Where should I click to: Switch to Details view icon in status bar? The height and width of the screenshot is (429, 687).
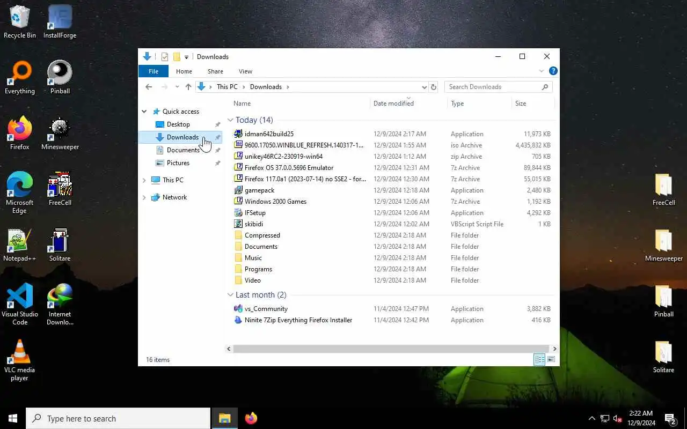[x=539, y=360]
